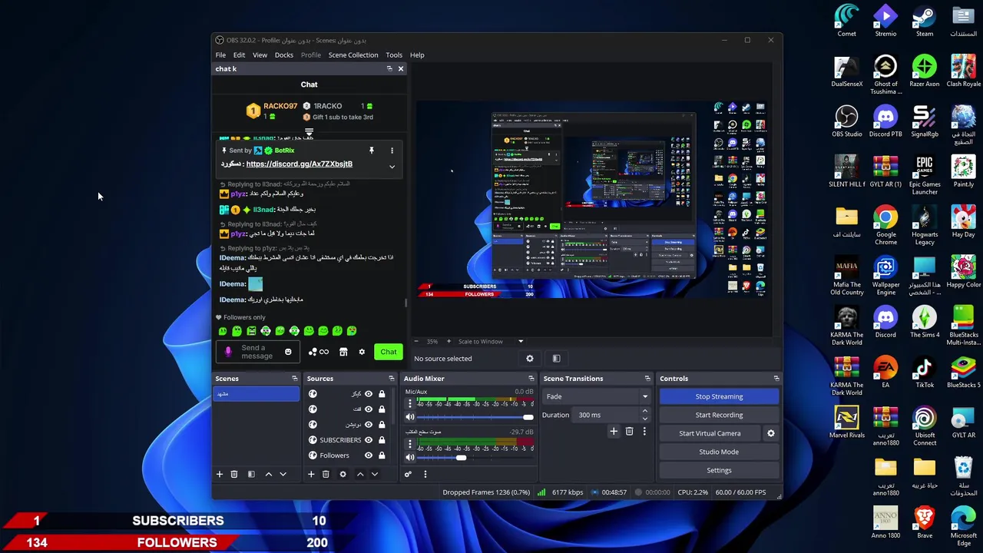Float the Scenes dock
Screen dimensions: 983x553
tap(294, 379)
